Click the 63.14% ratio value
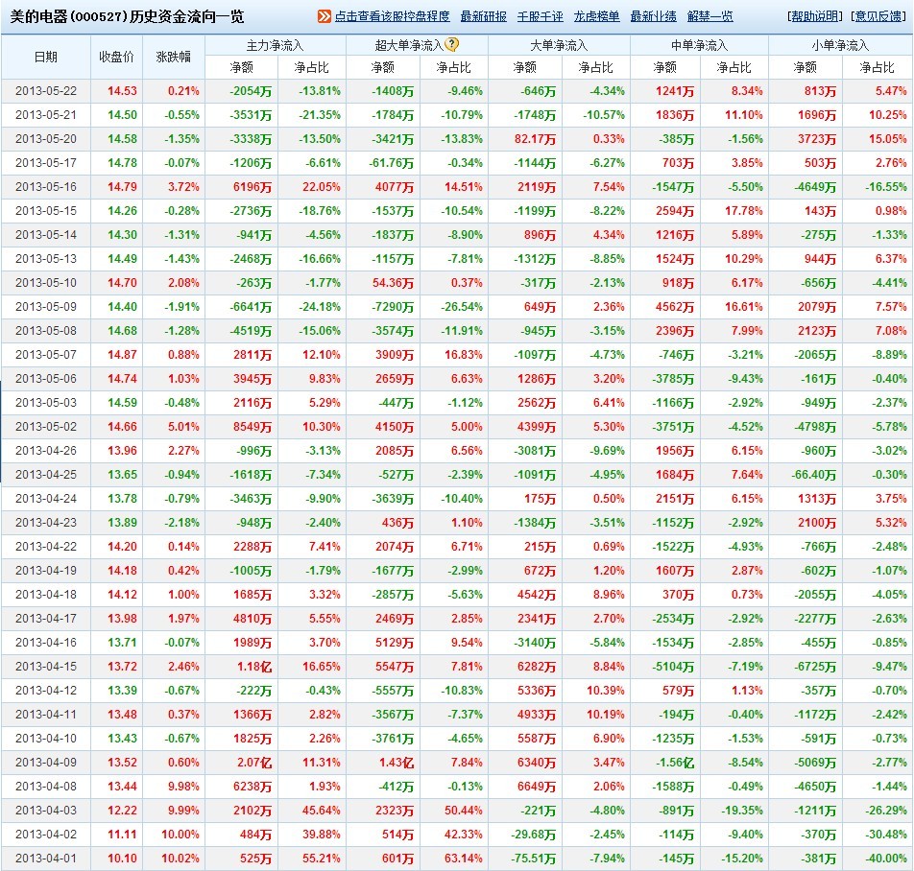Viewport: 914px width, 871px height. (464, 859)
